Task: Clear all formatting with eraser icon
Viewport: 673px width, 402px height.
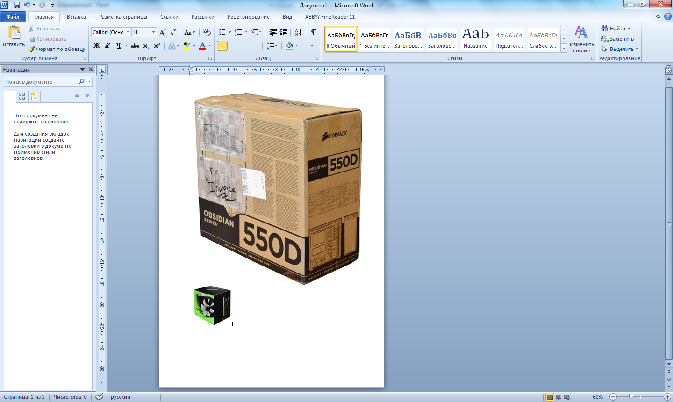Action: click(207, 32)
